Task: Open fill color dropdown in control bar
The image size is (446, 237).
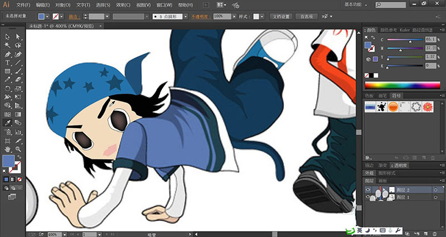Action: (47, 17)
